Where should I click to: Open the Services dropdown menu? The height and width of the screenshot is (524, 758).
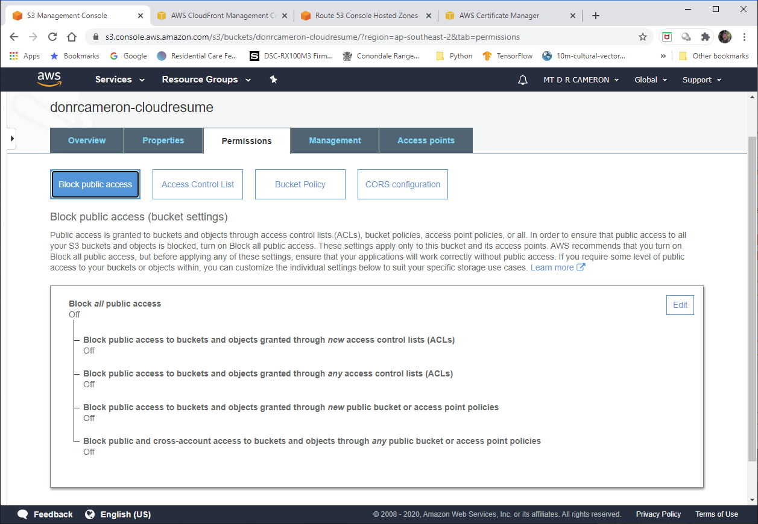click(120, 80)
